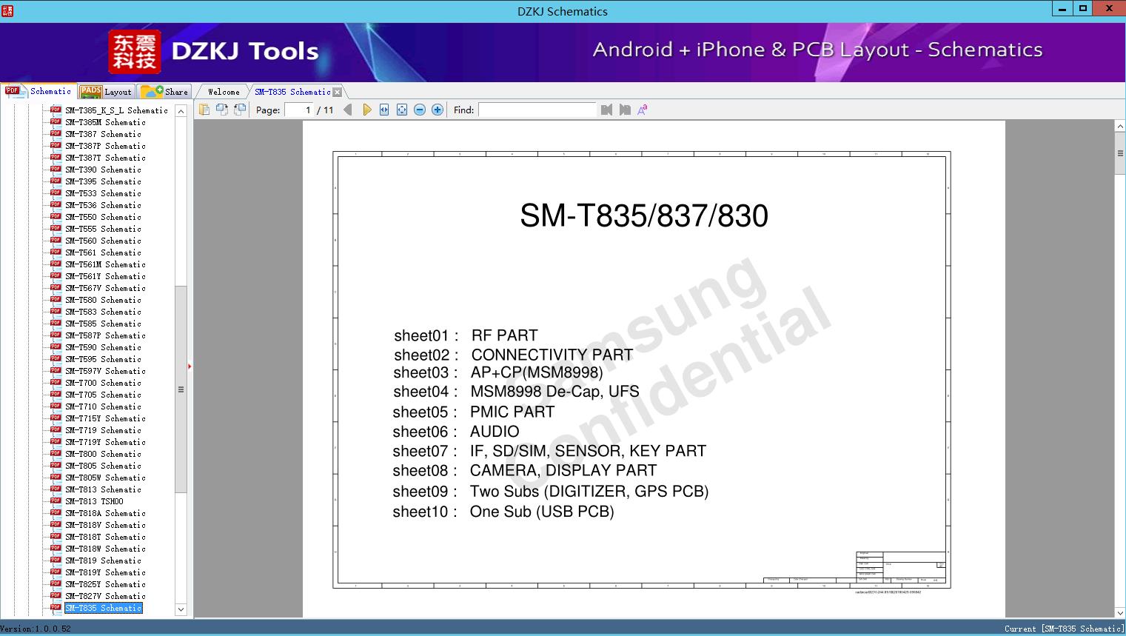The width and height of the screenshot is (1126, 636).
Task: Select SM-T533 Schematic in the tree
Action: (103, 193)
